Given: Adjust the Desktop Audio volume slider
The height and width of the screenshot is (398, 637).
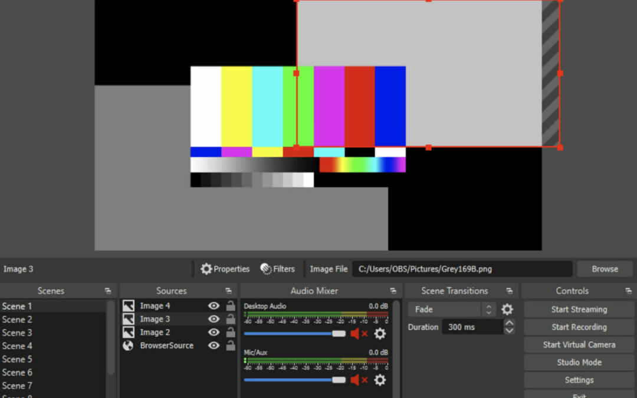Looking at the screenshot, I should 338,334.
